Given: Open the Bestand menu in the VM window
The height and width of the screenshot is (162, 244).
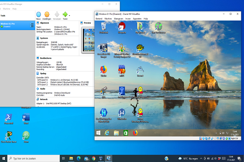Looking at the screenshot, I should (x=99, y=19).
